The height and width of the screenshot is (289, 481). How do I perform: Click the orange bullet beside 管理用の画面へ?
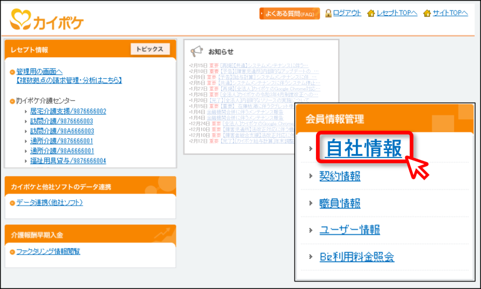[12, 72]
